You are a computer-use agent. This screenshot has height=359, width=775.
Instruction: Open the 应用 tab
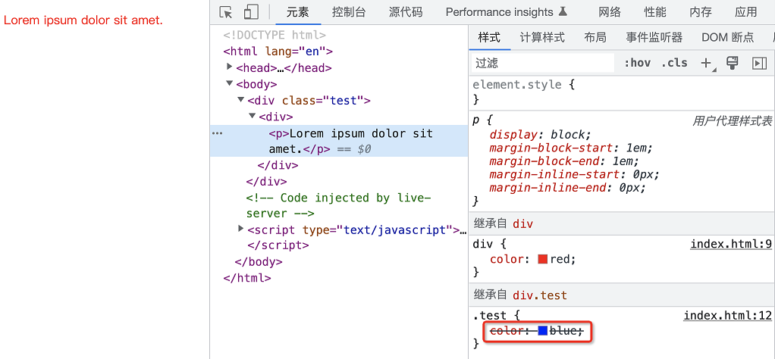pos(746,12)
